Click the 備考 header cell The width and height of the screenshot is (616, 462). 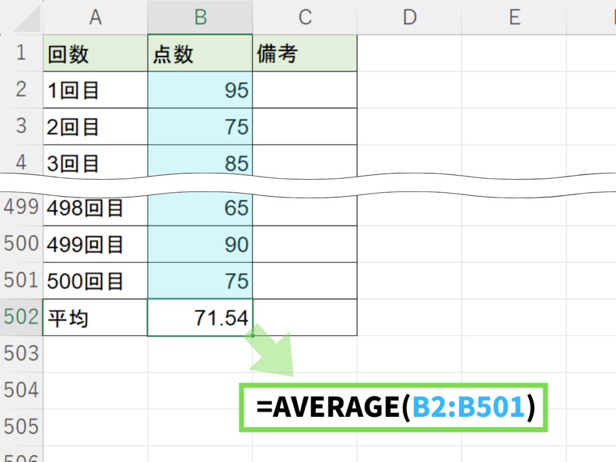point(305,54)
